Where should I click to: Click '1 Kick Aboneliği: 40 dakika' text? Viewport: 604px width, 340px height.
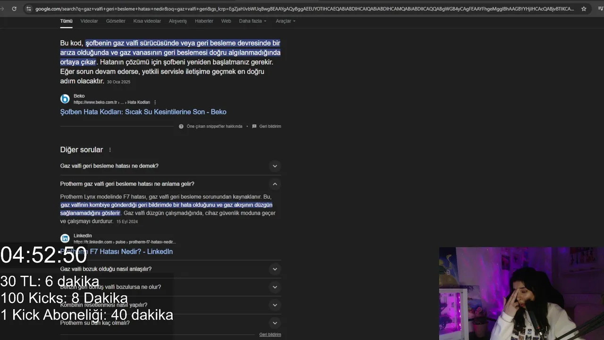87,315
